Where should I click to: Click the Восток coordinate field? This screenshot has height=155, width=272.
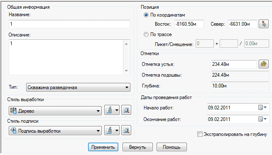tap(189, 24)
